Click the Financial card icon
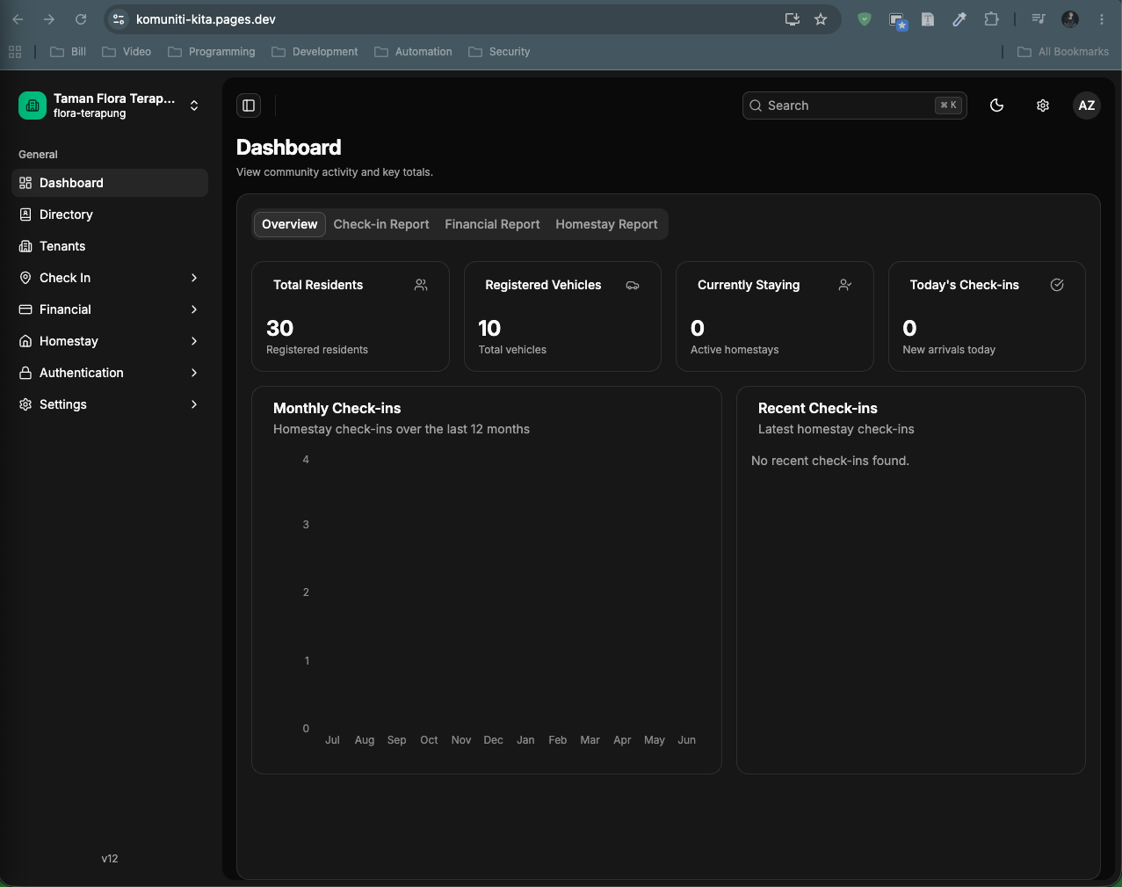1122x887 pixels. coord(25,309)
